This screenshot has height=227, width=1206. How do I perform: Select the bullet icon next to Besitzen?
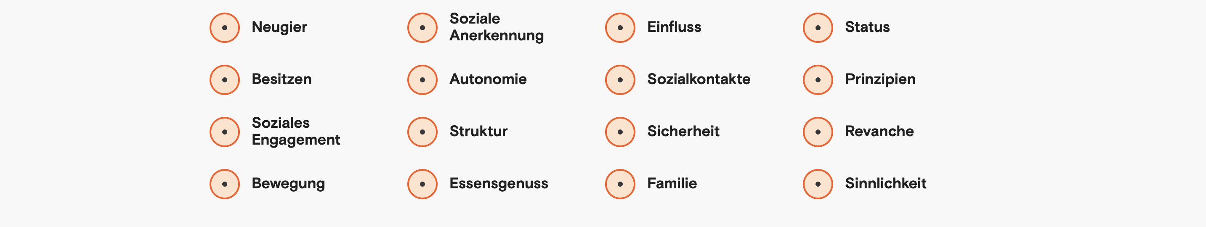point(225,79)
